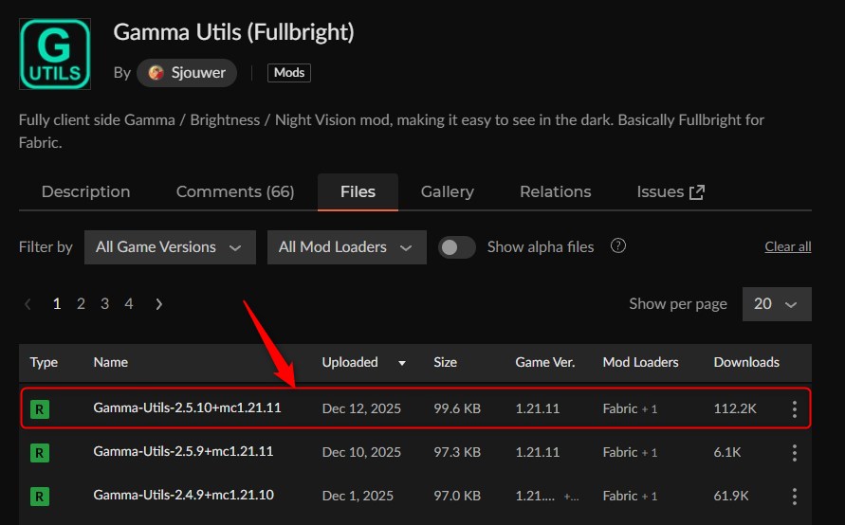The height and width of the screenshot is (525, 845).
Task: Switch to the Description tab
Action: click(85, 191)
